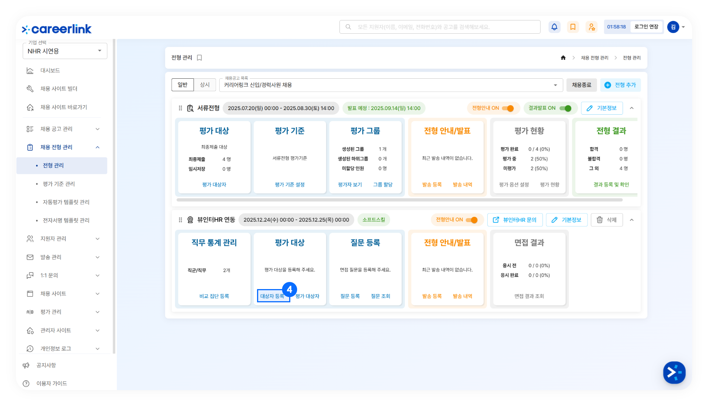Open the bookmark icon in header

click(x=573, y=27)
